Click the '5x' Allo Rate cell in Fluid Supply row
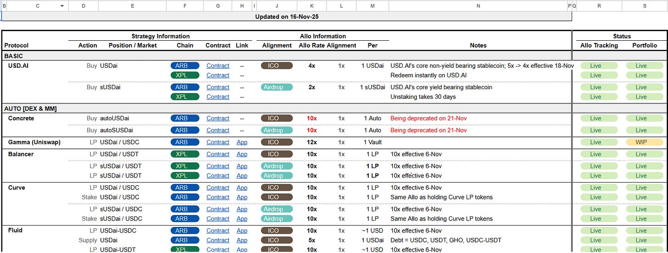 (312, 240)
